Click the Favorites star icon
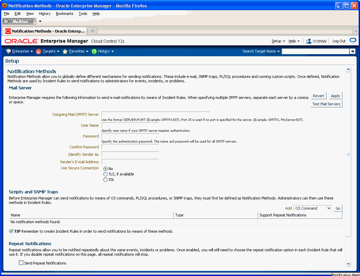 coord(65,51)
